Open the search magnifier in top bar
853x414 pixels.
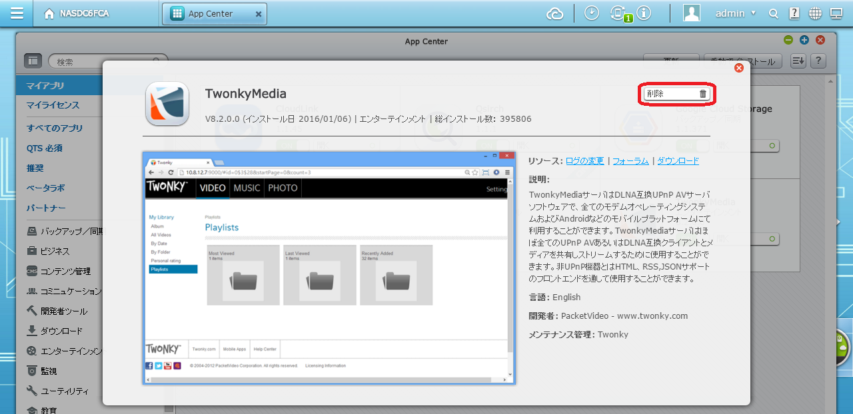pyautogui.click(x=774, y=13)
